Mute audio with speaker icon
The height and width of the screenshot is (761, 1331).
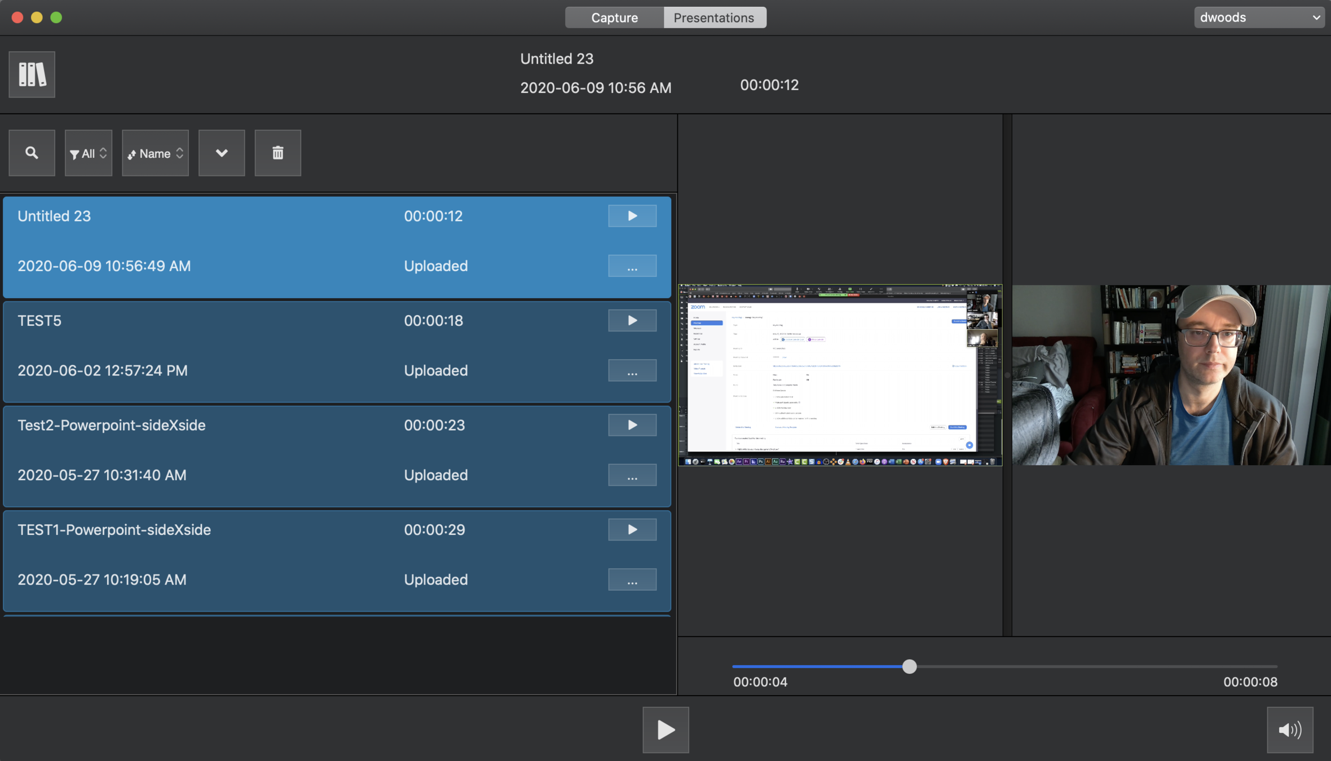pyautogui.click(x=1289, y=729)
